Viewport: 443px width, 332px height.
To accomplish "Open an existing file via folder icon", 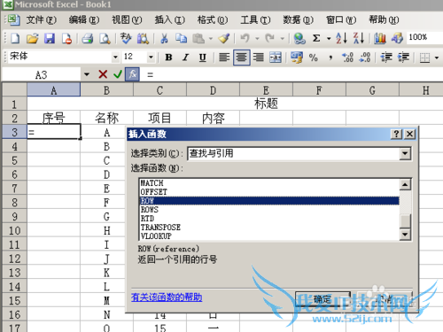I will coord(32,38).
